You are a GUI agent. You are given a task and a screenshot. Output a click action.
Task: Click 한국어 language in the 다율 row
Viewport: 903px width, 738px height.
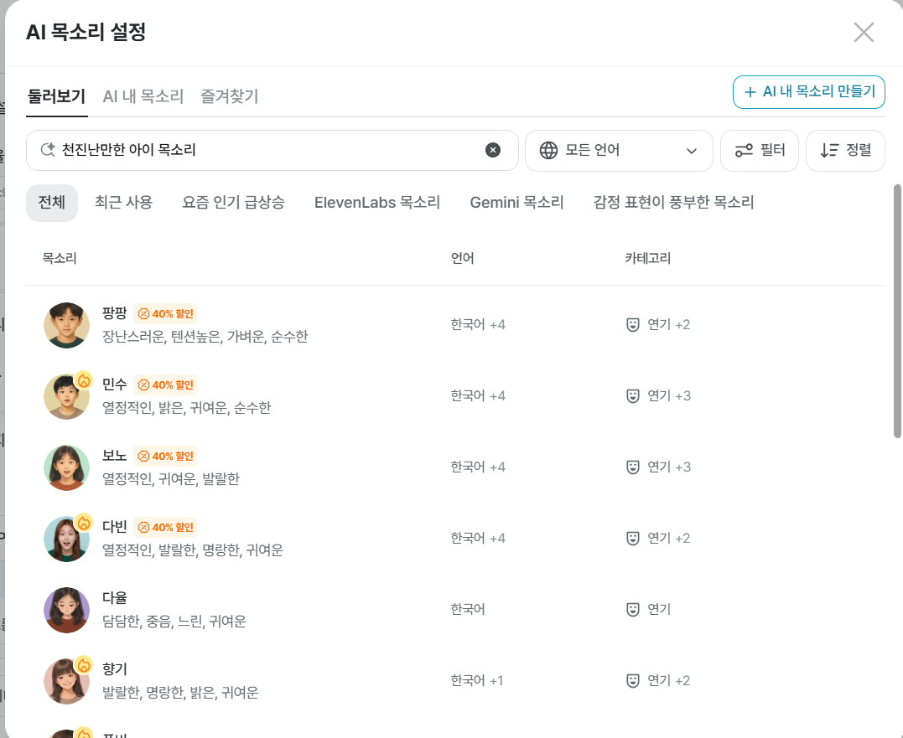point(468,610)
